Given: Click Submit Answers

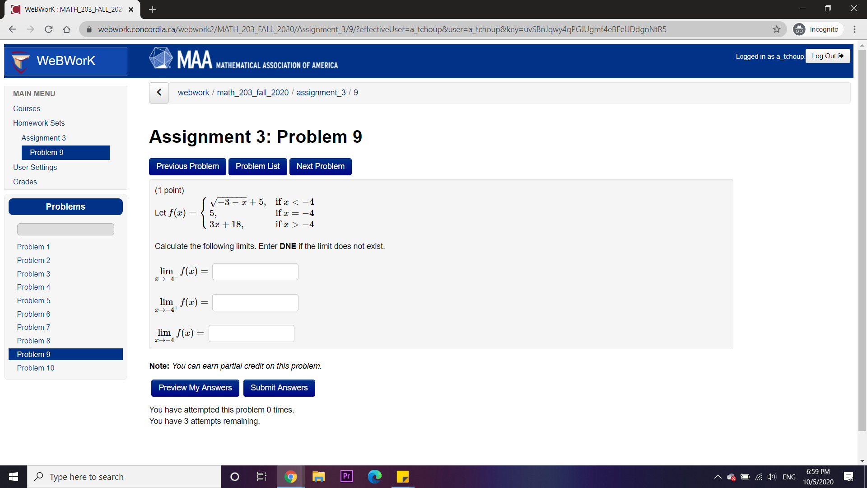Looking at the screenshot, I should pos(279,388).
